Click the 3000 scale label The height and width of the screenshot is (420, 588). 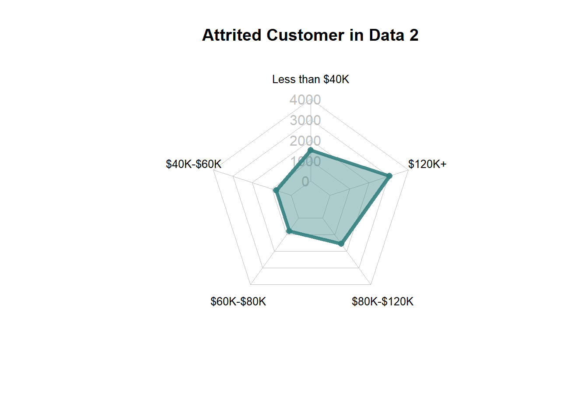[305, 120]
